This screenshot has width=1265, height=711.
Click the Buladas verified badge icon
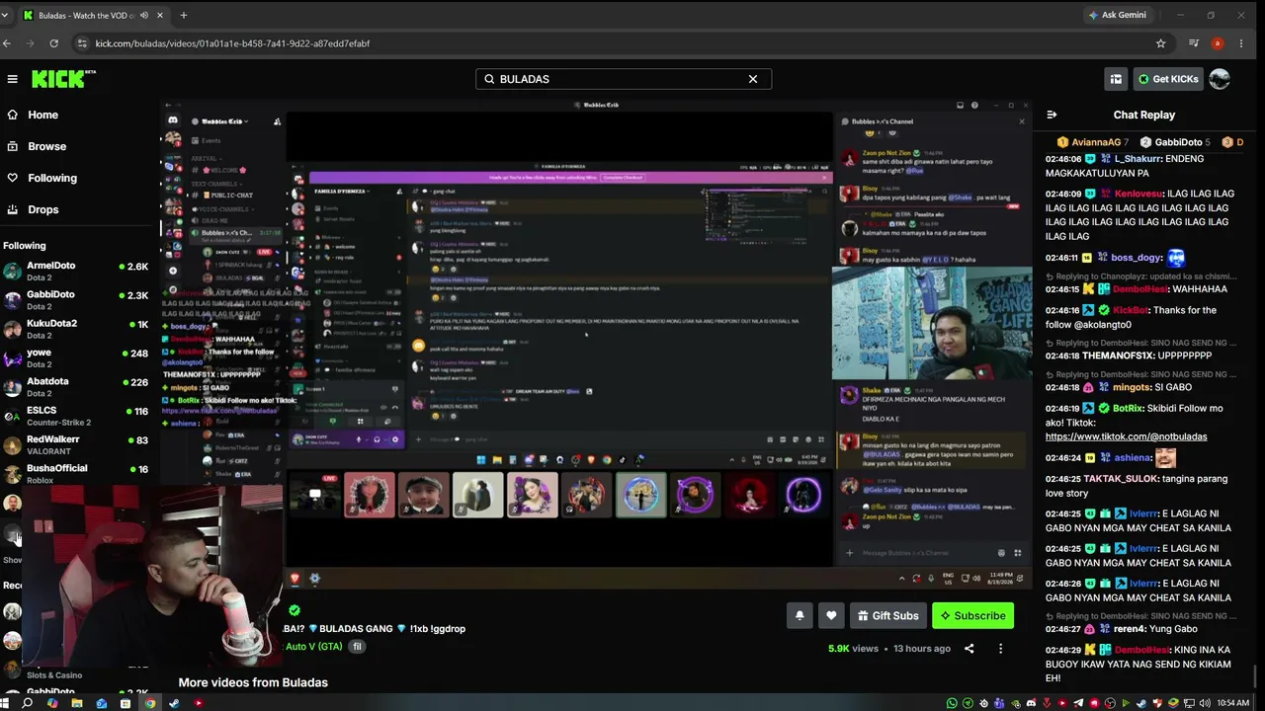tap(295, 610)
